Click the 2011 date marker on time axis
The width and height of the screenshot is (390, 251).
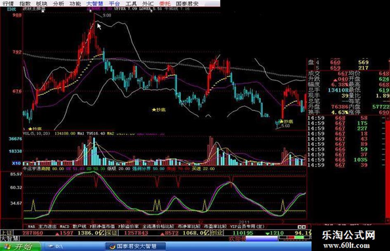pos(244,222)
